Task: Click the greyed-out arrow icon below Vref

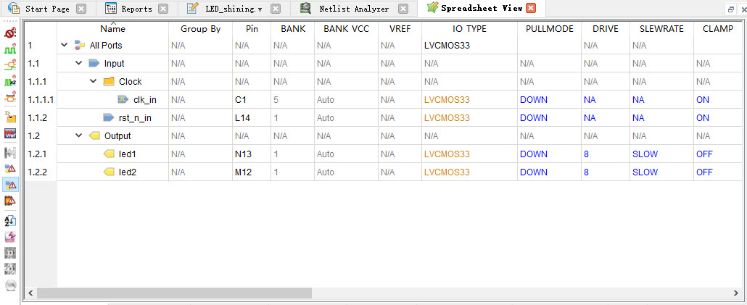Action: click(x=10, y=152)
